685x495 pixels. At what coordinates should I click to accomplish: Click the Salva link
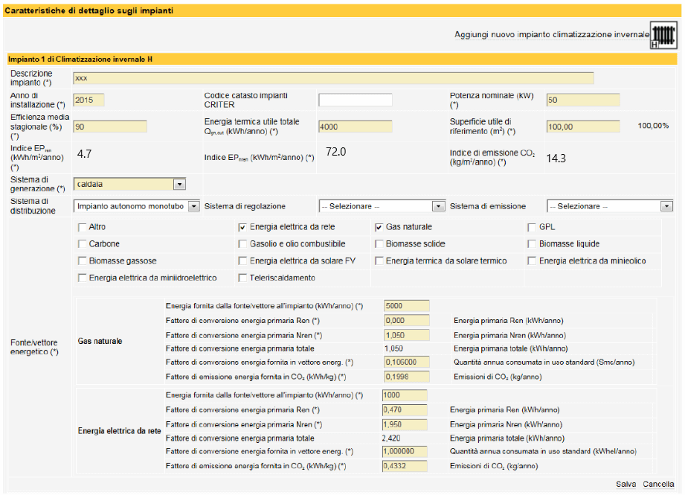point(625,484)
